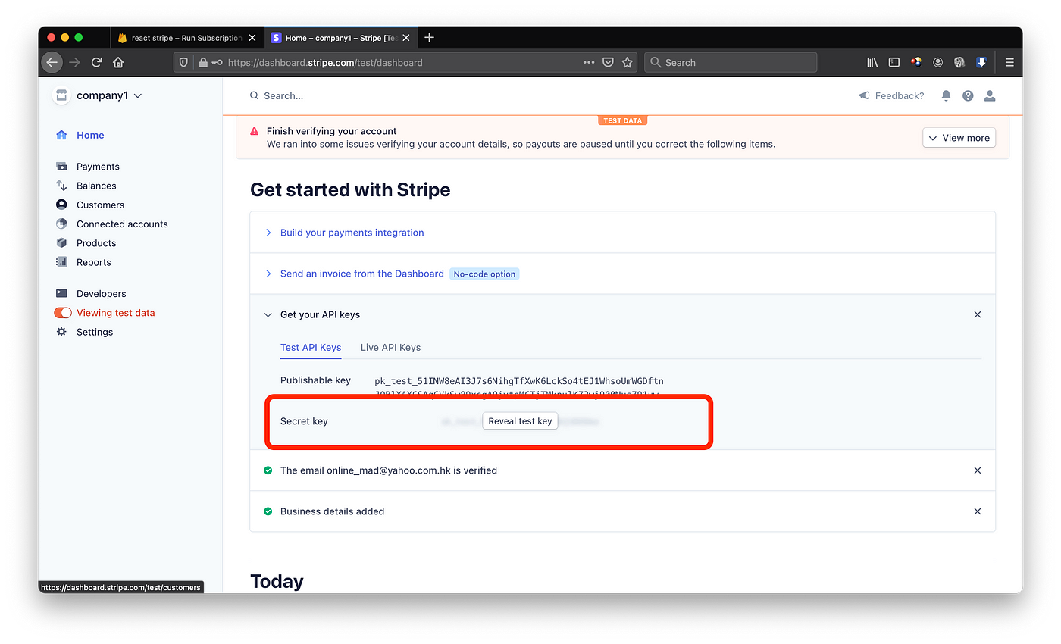Click the Payments icon in sidebar
This screenshot has width=1061, height=644.
(61, 167)
